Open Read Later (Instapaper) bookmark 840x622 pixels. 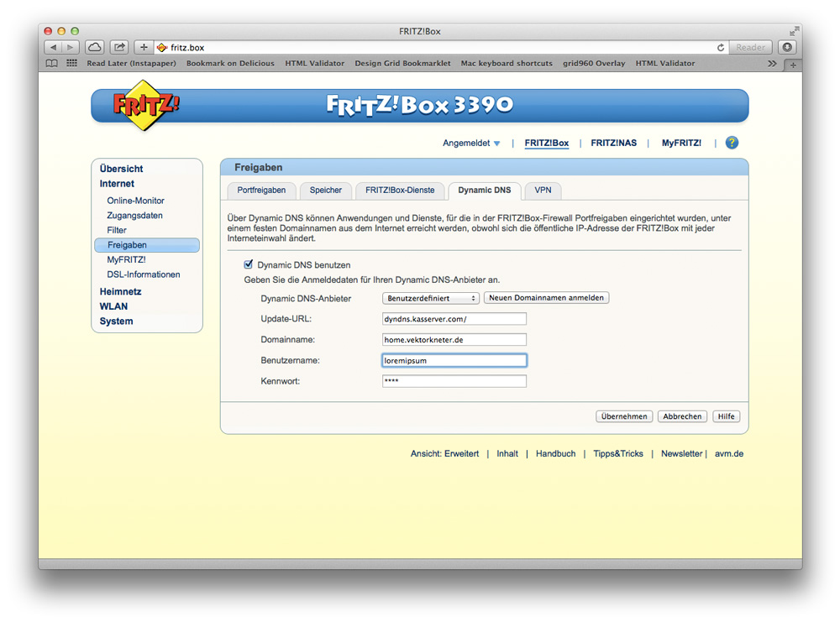[131, 63]
